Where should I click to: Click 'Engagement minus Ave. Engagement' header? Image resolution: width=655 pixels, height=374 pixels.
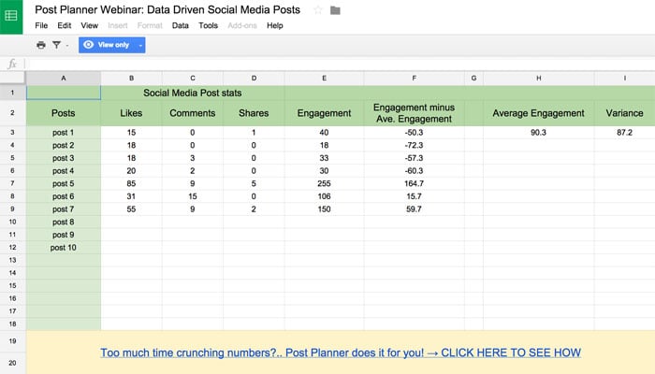tap(414, 113)
